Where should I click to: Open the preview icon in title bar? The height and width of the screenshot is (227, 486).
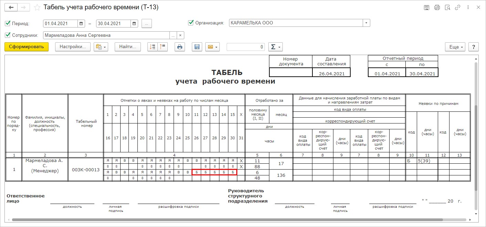447,7
